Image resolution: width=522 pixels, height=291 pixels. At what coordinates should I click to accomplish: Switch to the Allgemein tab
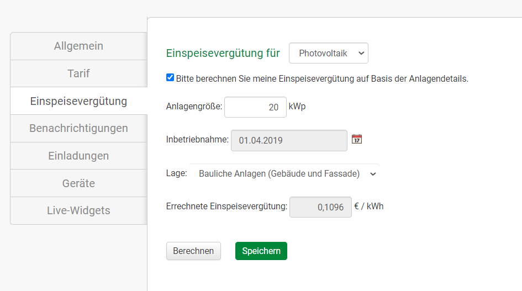point(78,46)
